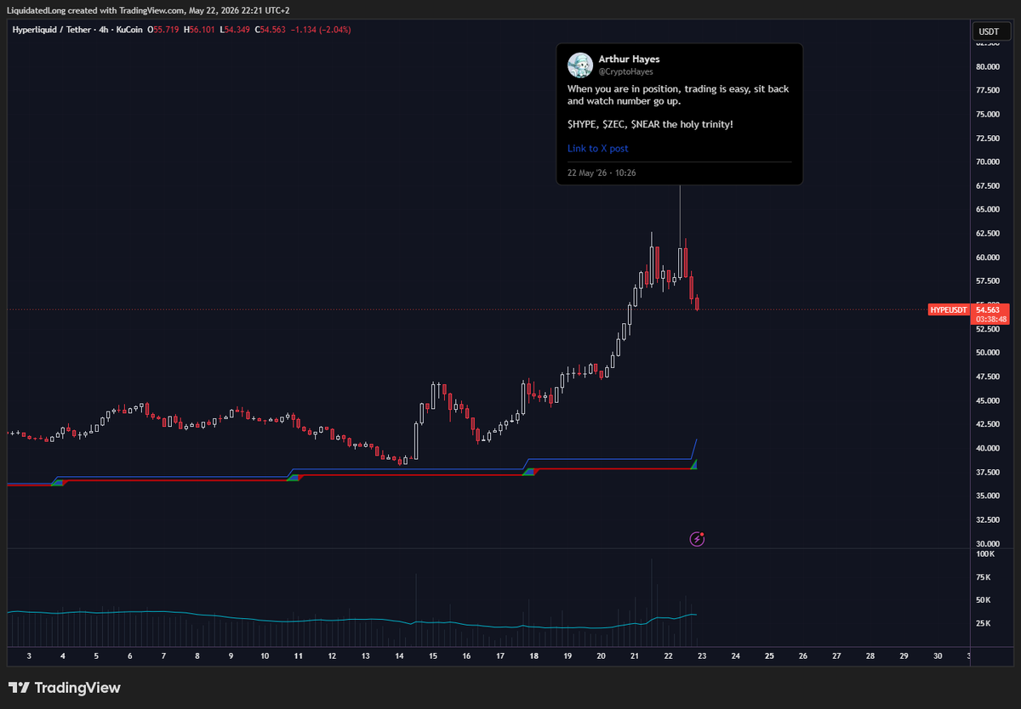Click current price tag 54.563 on axis
This screenshot has height=709, width=1021.
point(987,309)
